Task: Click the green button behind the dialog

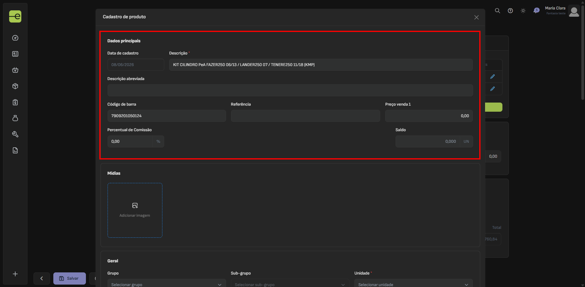Action: 494,107
